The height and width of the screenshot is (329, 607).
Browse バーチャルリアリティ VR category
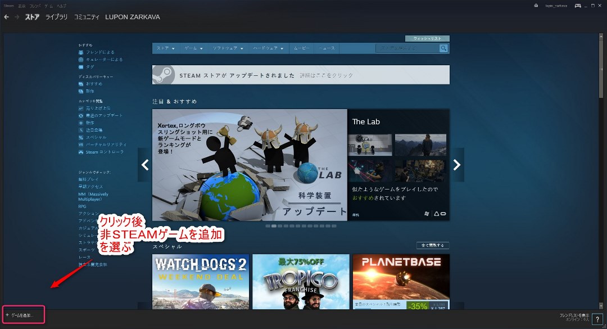[106, 145]
